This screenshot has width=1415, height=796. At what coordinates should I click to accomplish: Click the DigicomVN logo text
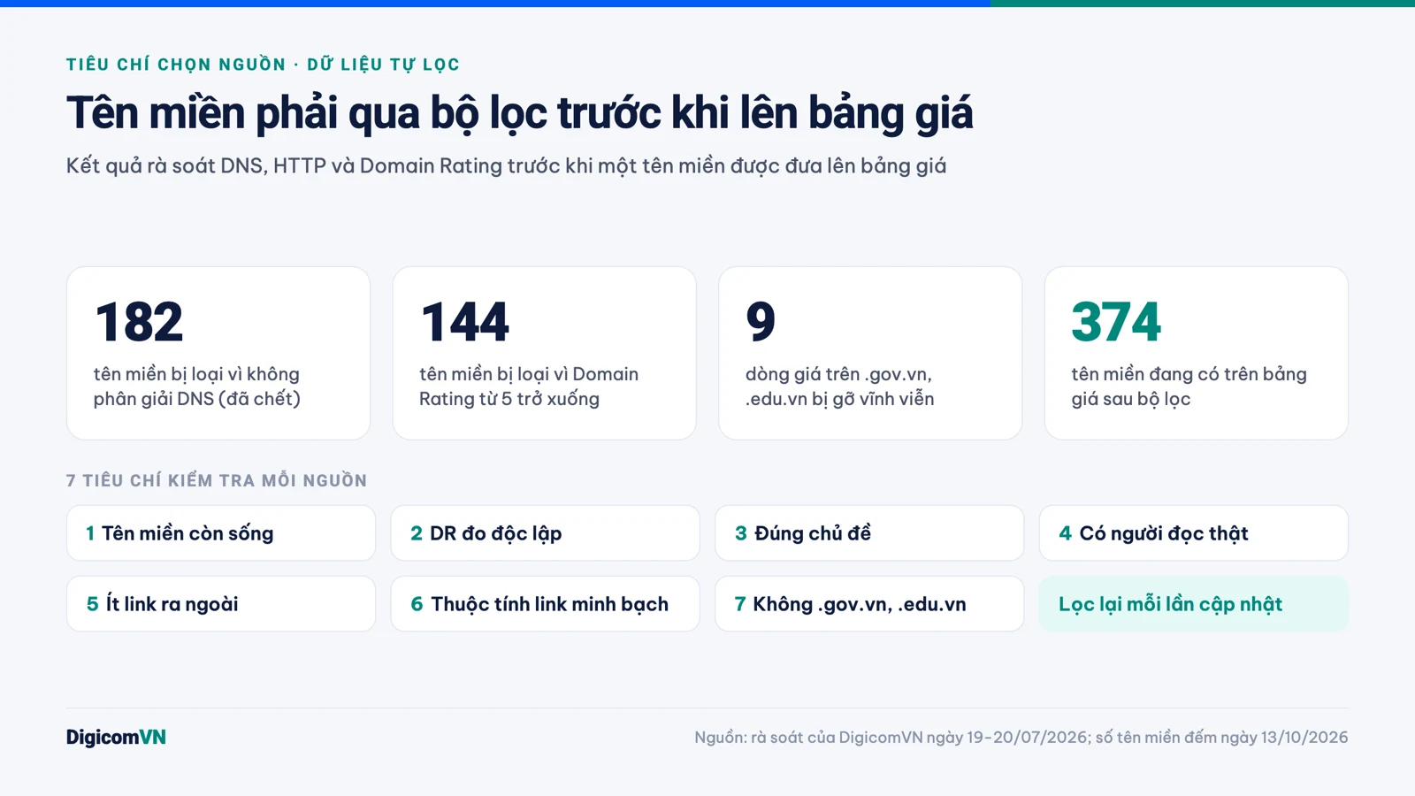[x=116, y=738]
